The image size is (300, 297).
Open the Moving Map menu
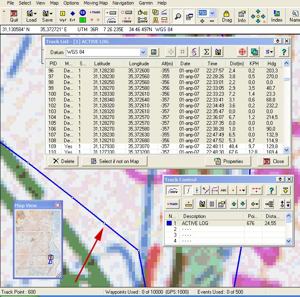click(x=96, y=3)
